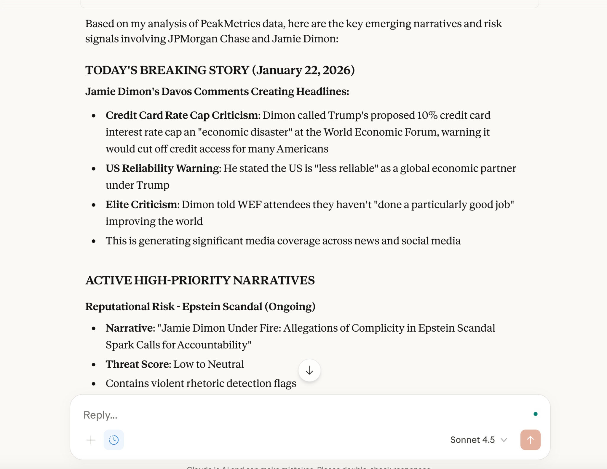The image size is (607, 469).
Task: Click the green status dot in reply box
Action: tap(535, 414)
